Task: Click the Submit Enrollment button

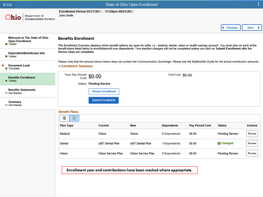Action: 104,100
